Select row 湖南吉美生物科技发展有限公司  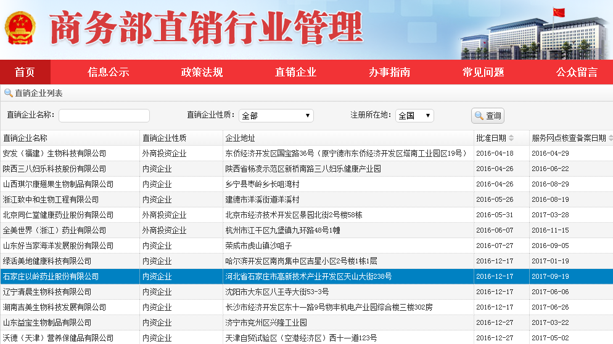306,307
